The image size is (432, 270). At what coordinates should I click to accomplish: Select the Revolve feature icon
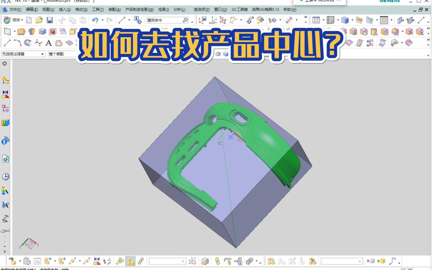(32, 32)
